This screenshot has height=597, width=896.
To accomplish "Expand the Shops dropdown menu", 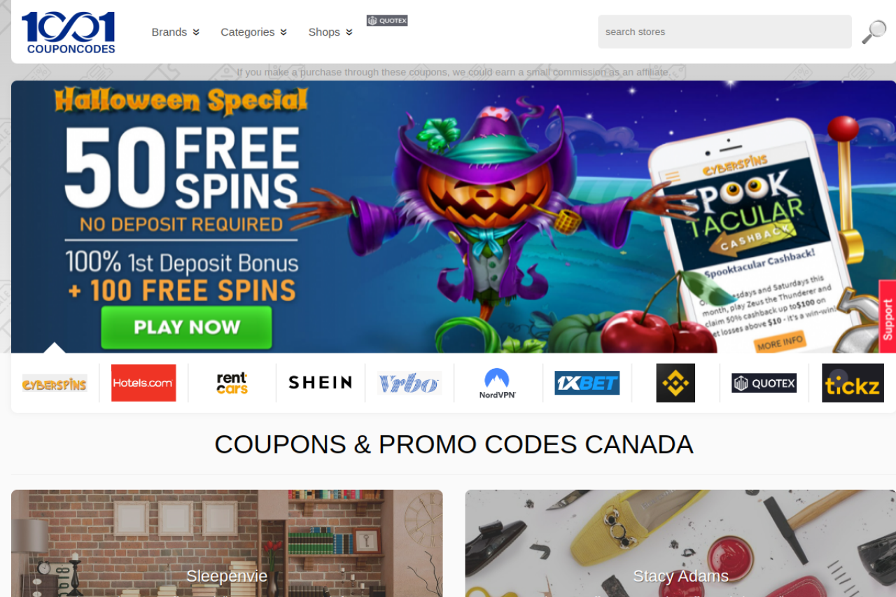I will pyautogui.click(x=330, y=32).
